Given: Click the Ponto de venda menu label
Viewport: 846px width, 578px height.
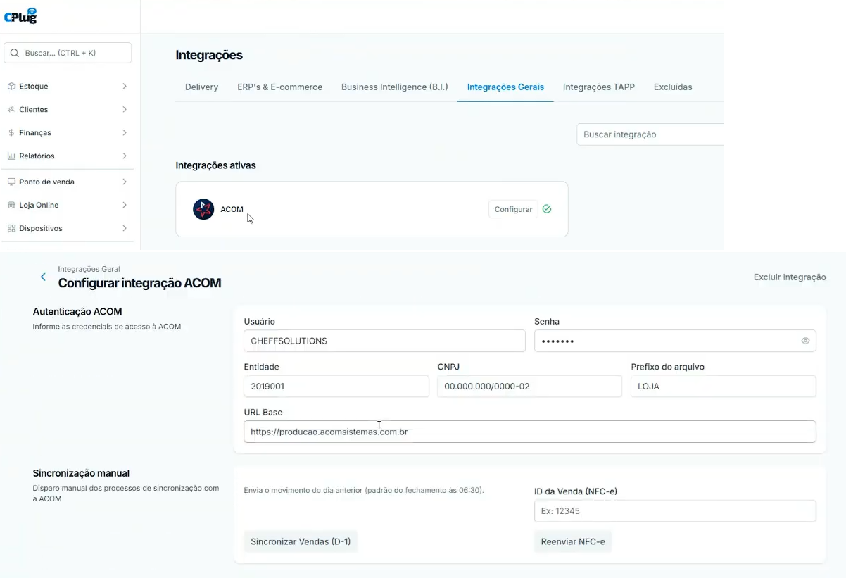Looking at the screenshot, I should [x=46, y=182].
